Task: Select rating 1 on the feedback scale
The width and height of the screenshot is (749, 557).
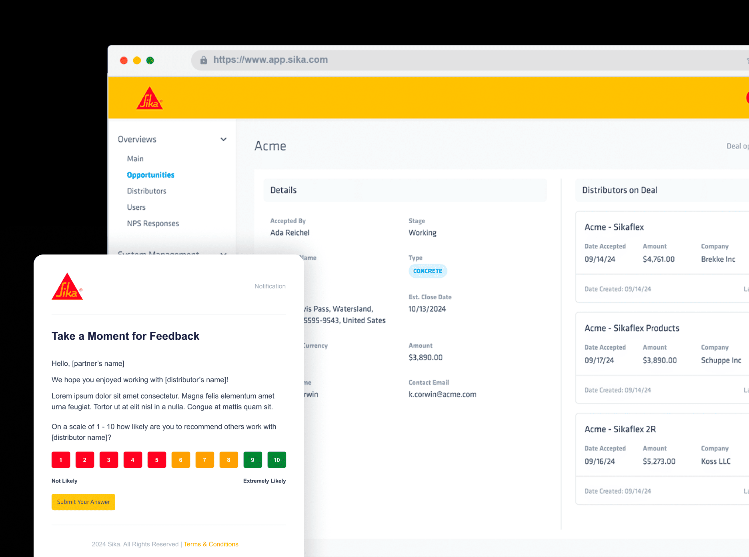Action: tap(61, 460)
